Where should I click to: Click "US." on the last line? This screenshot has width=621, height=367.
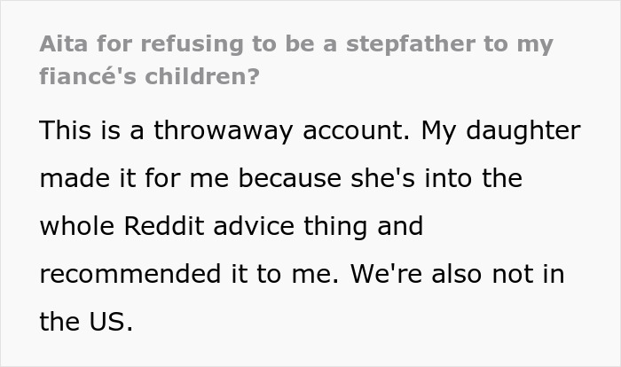pos(108,321)
